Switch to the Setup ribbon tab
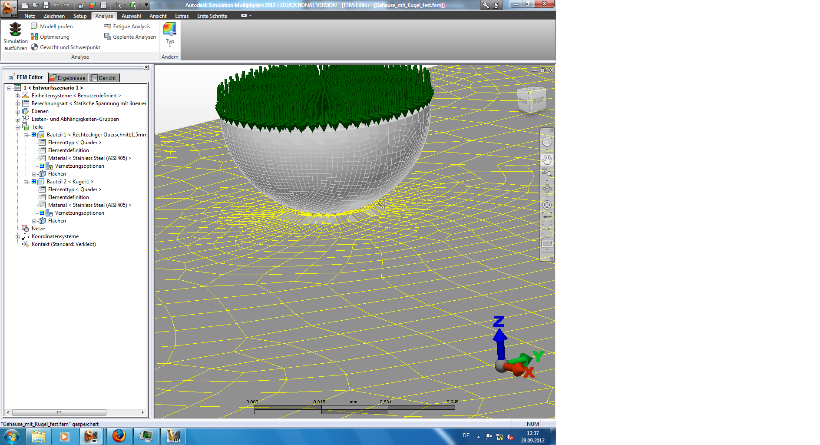820x445 pixels. (x=80, y=16)
